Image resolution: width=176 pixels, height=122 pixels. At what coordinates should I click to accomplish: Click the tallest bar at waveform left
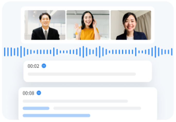[x=21, y=52]
